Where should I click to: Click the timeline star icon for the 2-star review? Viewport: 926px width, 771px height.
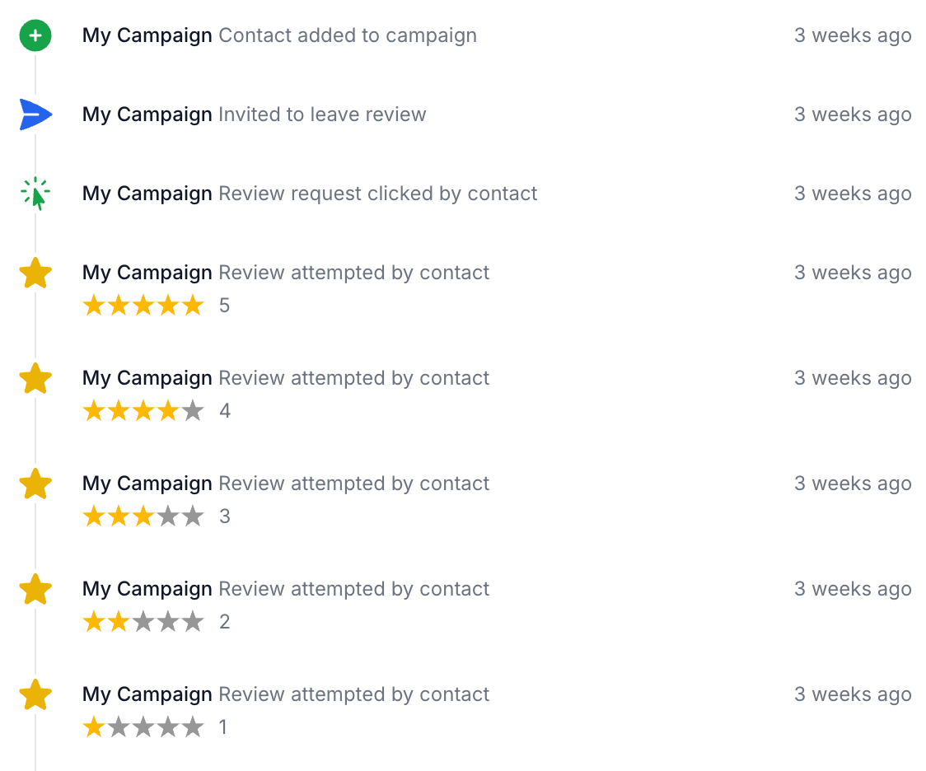coord(35,589)
